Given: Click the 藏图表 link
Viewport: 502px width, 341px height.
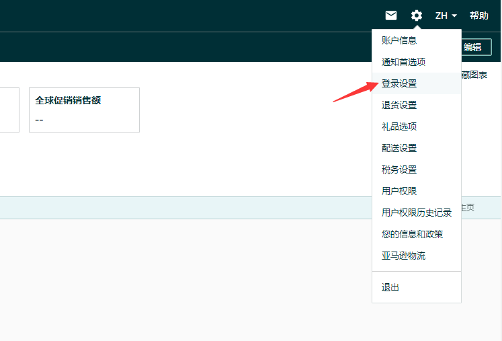Looking at the screenshot, I should click(x=474, y=75).
